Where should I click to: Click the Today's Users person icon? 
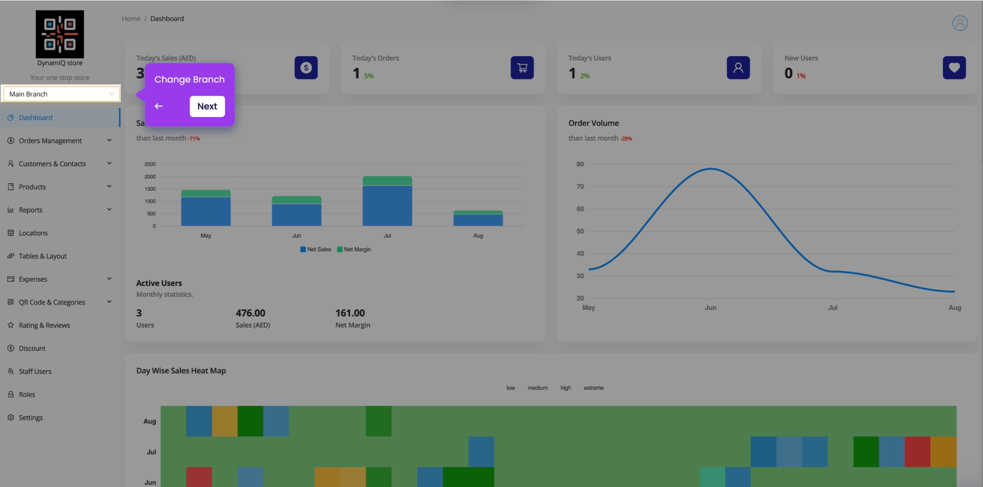coord(738,67)
